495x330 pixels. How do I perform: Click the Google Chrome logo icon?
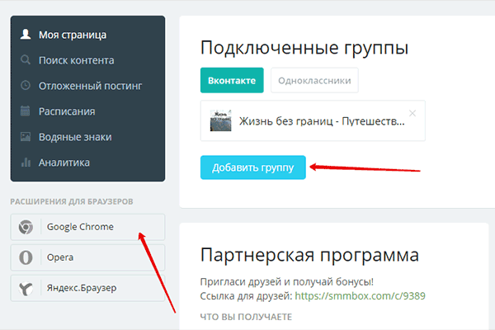coord(26,227)
